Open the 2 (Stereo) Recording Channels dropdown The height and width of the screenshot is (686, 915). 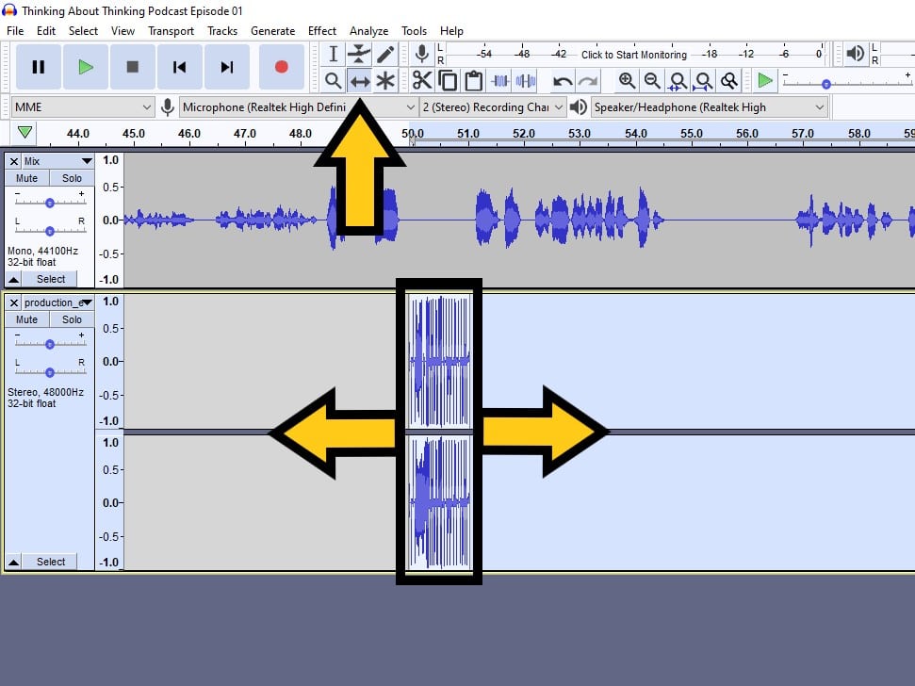[x=493, y=107]
